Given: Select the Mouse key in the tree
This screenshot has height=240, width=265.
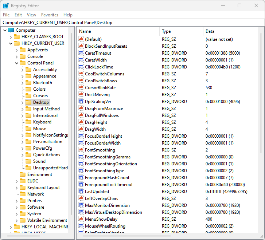Looking at the screenshot, I should (40, 129).
